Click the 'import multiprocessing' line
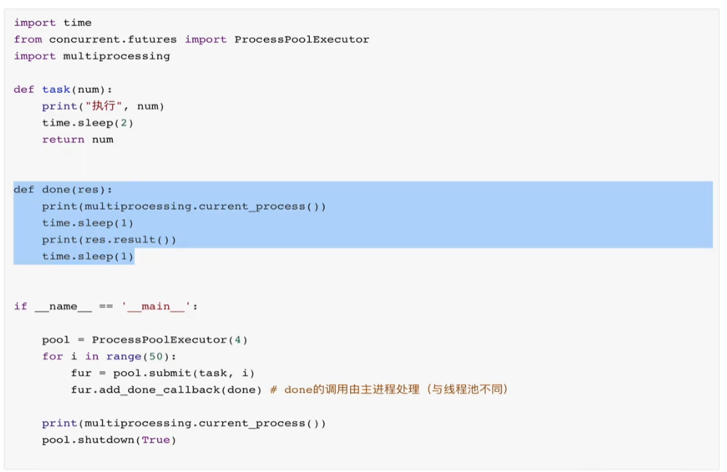 [x=92, y=56]
